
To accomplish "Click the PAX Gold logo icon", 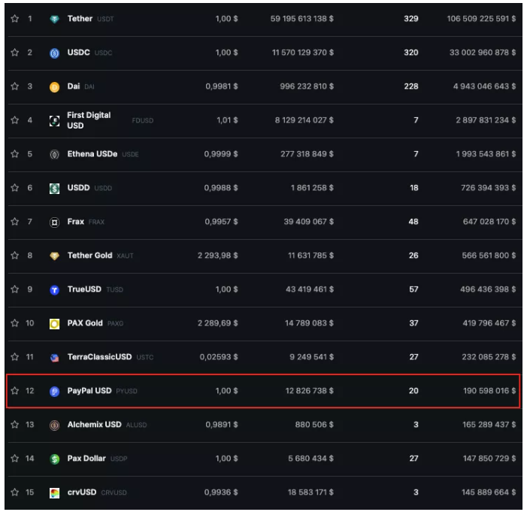I will pyautogui.click(x=54, y=323).
